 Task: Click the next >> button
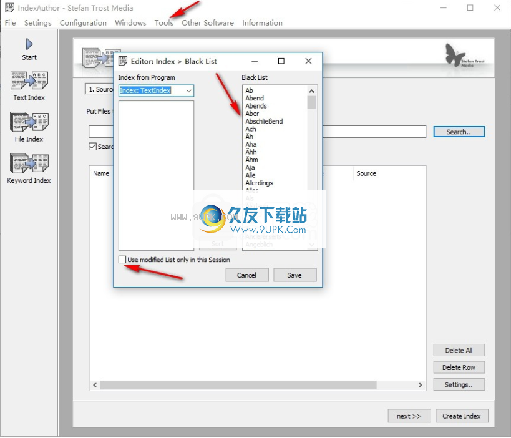(x=409, y=416)
